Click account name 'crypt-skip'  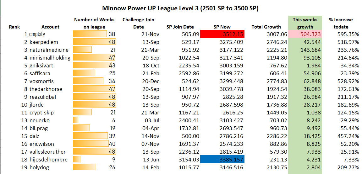coord(42,113)
